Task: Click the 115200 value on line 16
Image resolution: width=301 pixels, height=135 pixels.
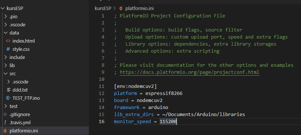Action: [168, 122]
